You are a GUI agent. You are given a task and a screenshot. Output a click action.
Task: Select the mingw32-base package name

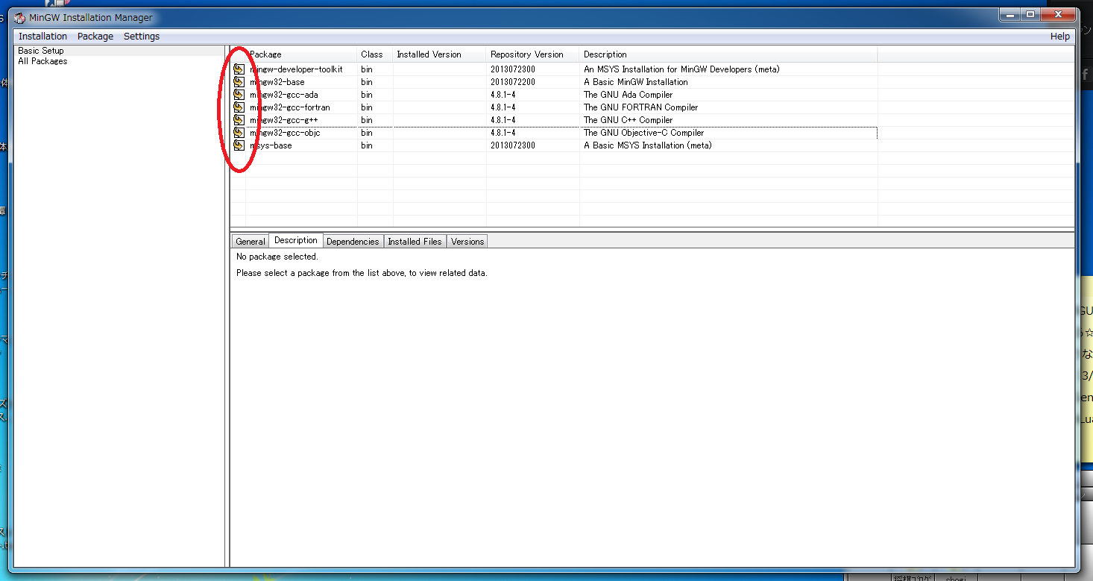tap(277, 82)
